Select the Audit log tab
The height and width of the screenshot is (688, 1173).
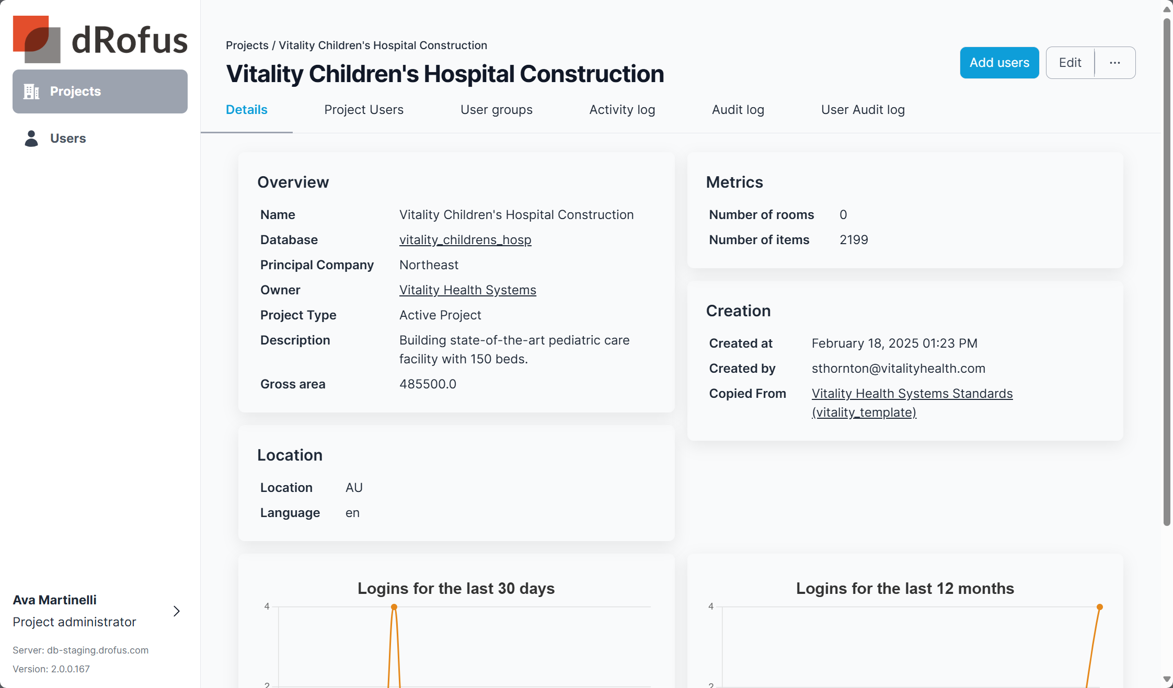[x=738, y=110]
